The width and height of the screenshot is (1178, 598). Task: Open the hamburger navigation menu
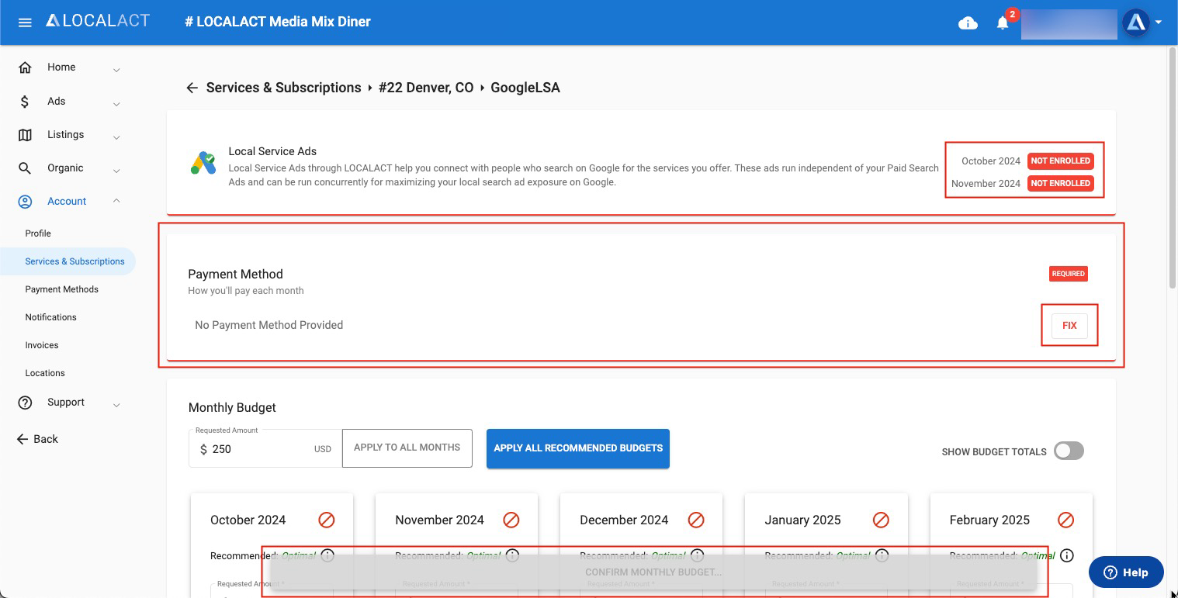click(25, 22)
